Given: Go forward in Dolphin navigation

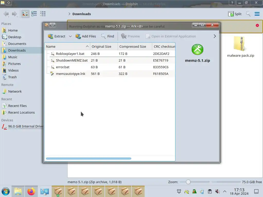Looking at the screenshot, I should point(15,14).
